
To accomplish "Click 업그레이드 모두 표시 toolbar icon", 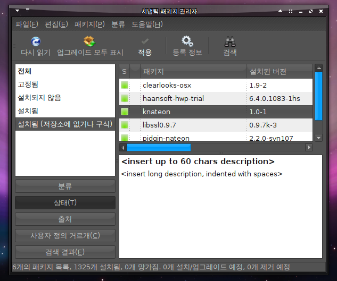I will [89, 41].
